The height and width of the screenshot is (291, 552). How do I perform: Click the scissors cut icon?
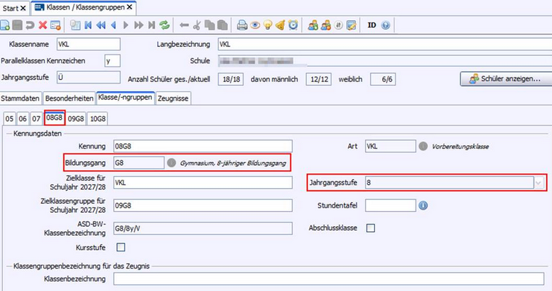[x=197, y=25]
